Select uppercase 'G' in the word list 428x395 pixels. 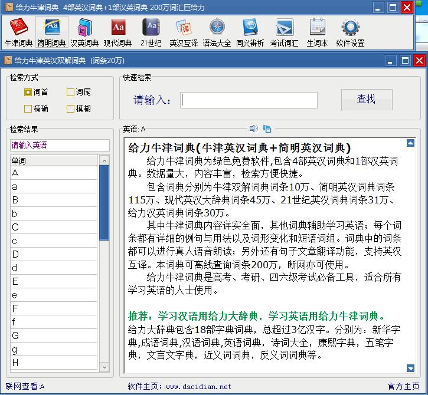point(54,335)
